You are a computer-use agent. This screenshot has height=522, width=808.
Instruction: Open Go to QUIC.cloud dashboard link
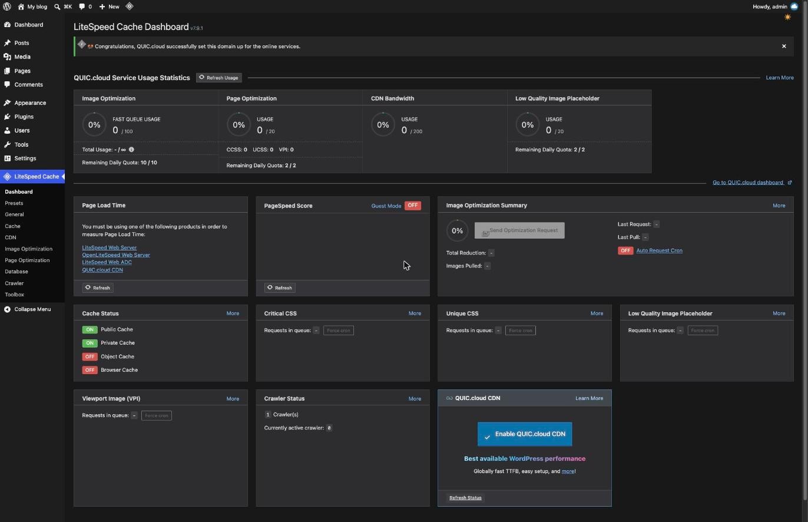(x=752, y=183)
